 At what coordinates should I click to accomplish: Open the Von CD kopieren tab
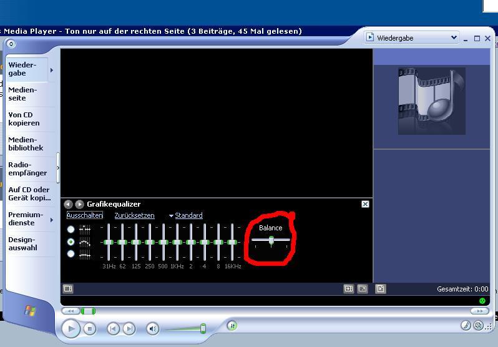pyautogui.click(x=30, y=119)
